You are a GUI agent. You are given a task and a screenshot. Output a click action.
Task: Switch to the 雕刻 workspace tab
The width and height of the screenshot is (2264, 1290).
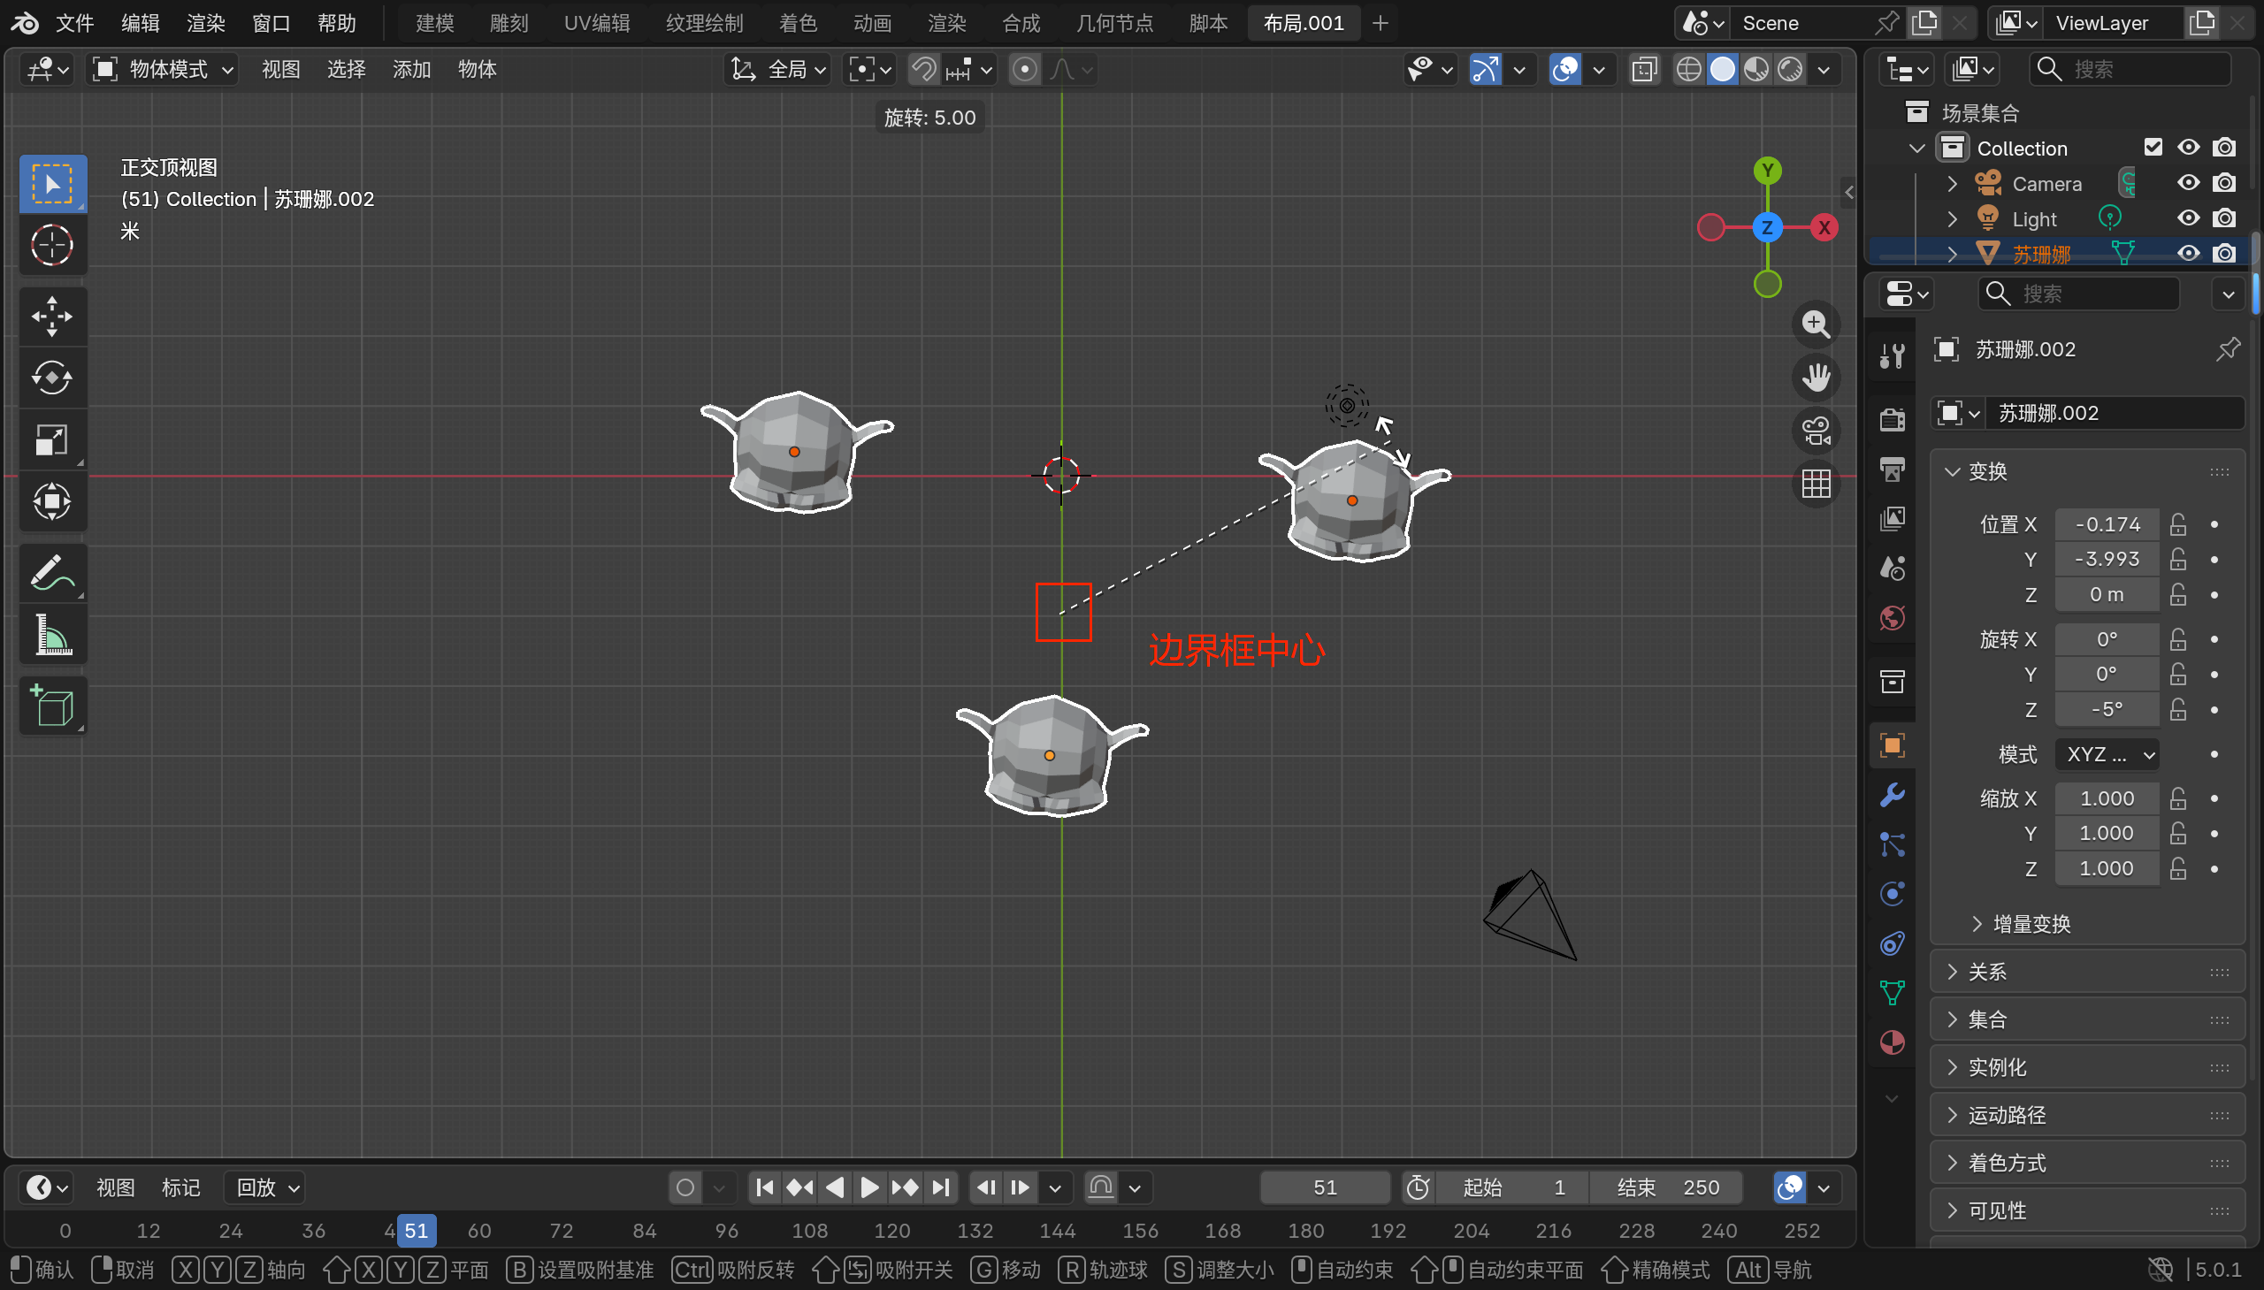click(x=509, y=23)
